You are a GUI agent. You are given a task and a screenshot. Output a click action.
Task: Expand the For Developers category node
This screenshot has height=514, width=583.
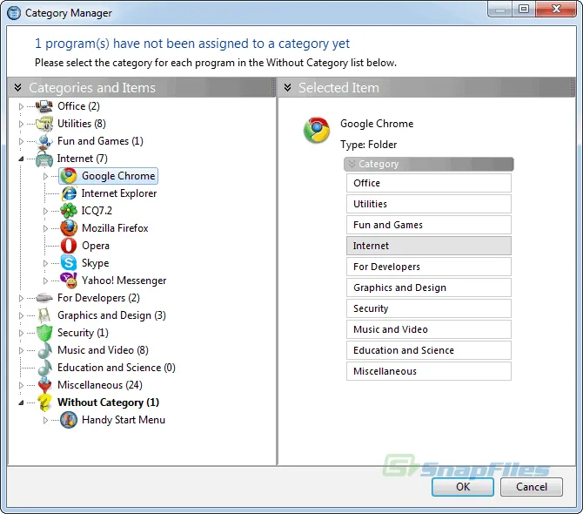point(21,299)
